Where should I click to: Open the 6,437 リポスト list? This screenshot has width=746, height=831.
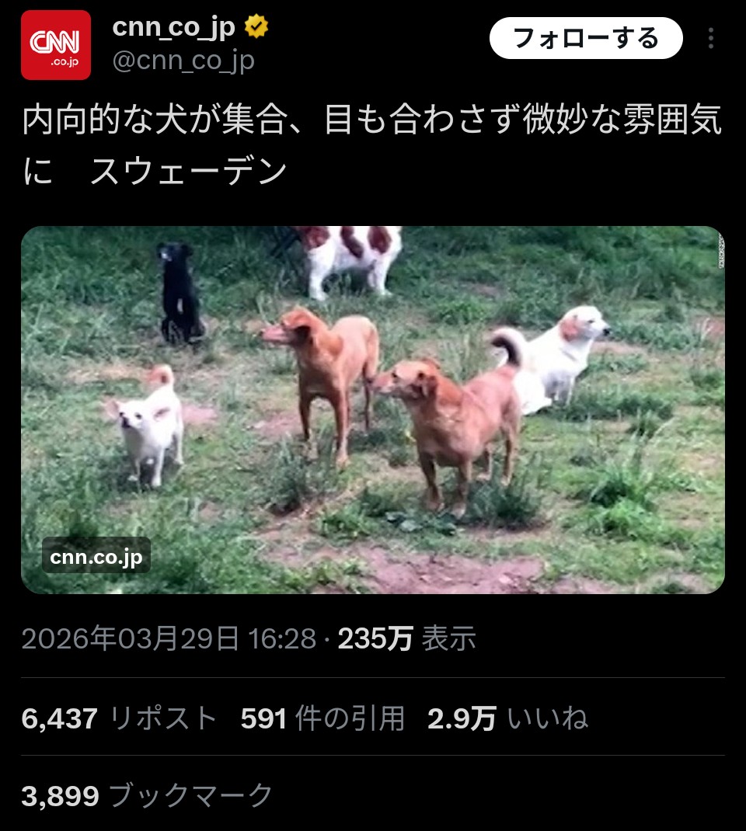click(x=120, y=718)
